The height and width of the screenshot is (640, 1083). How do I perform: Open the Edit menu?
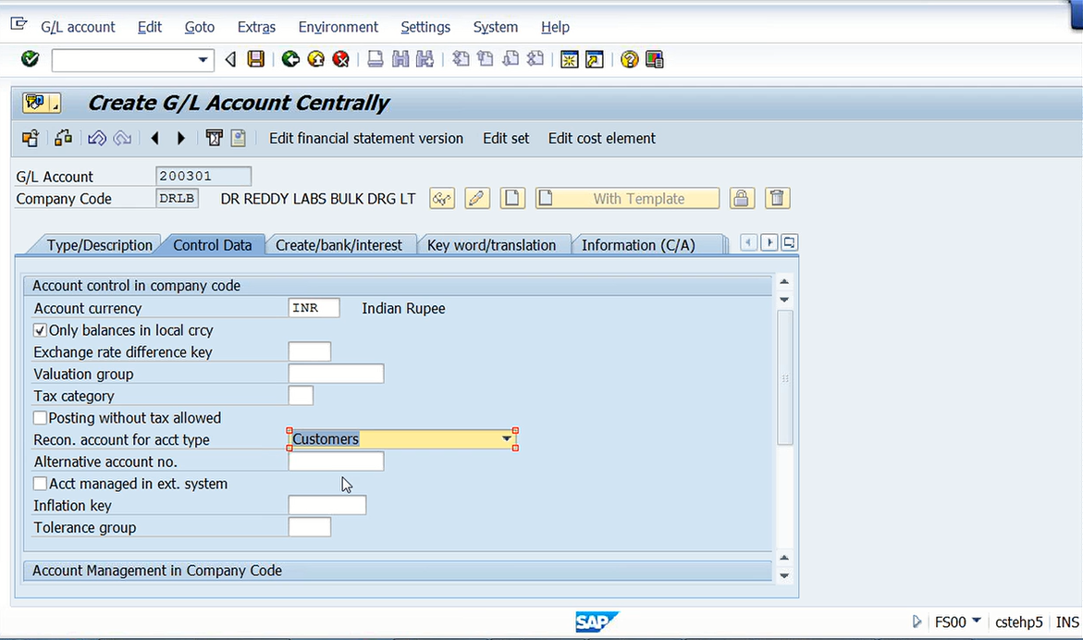(149, 27)
